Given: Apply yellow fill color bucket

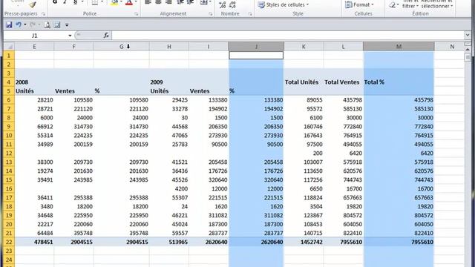Looking at the screenshot, I should [114, 3].
